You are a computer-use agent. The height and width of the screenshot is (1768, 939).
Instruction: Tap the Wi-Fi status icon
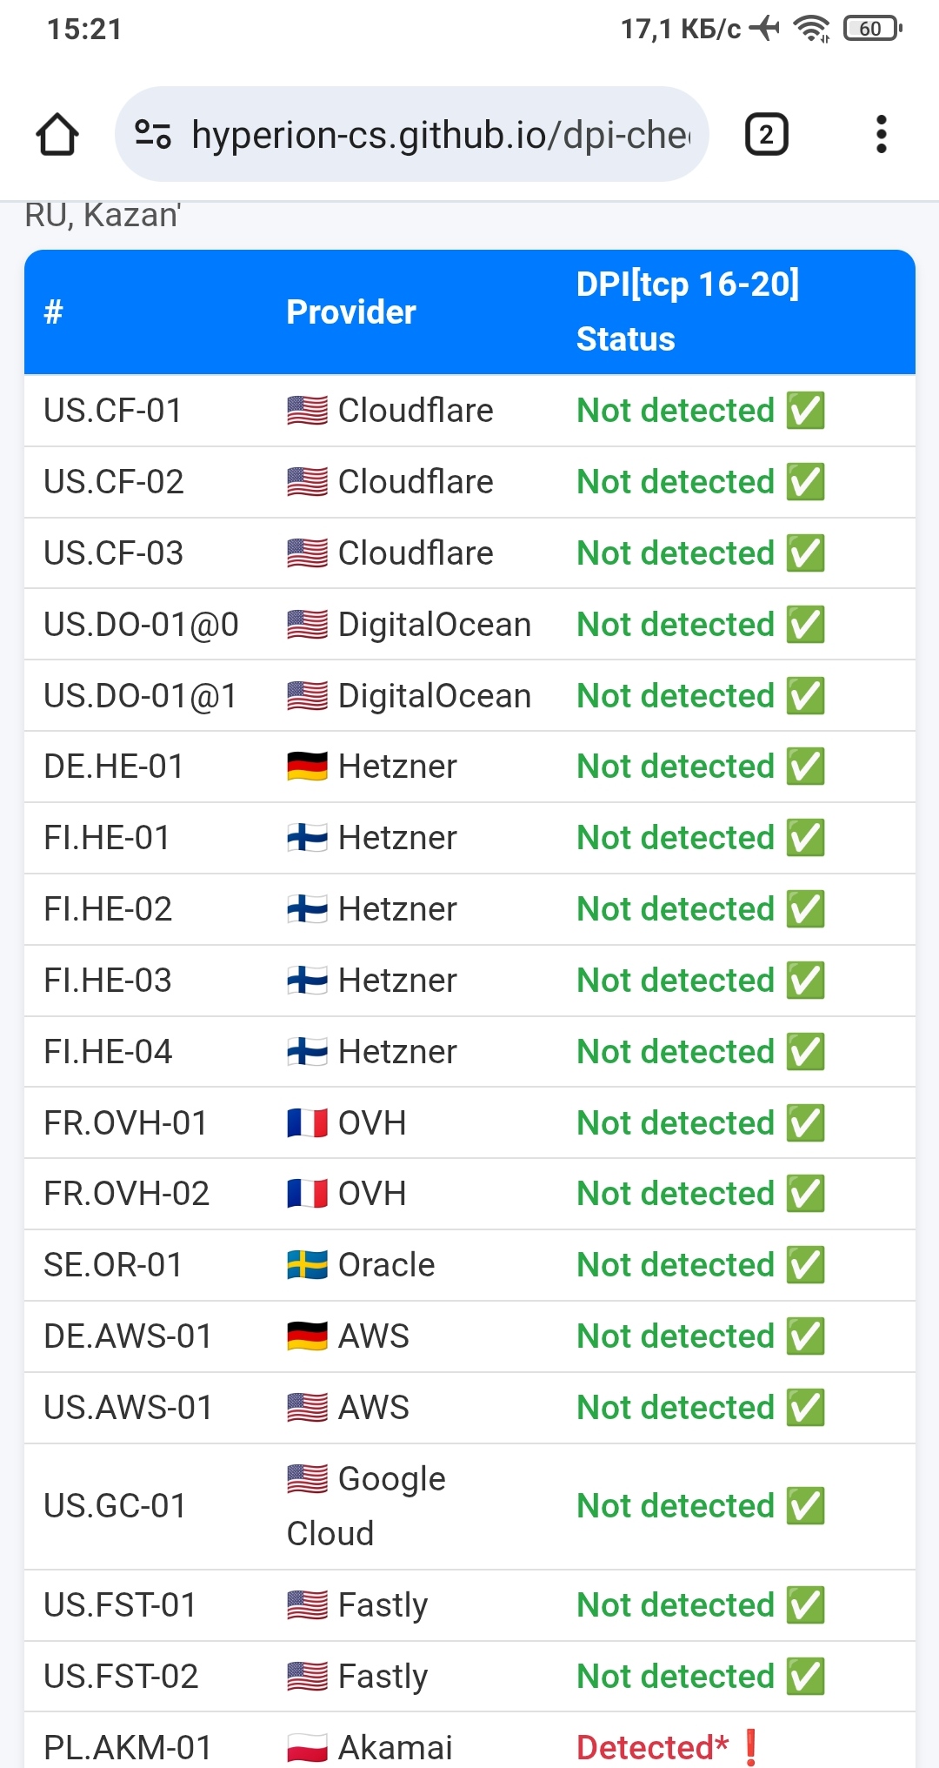pyautogui.click(x=812, y=29)
